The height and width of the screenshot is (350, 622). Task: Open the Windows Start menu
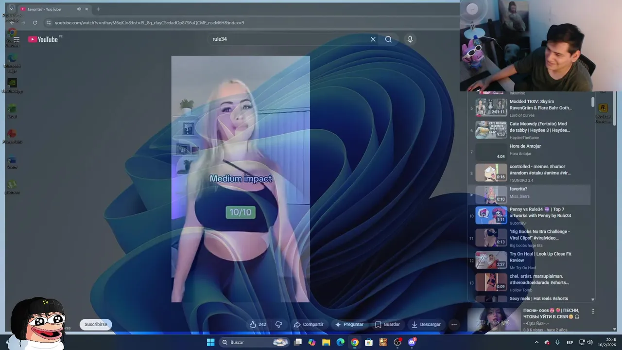point(210,342)
